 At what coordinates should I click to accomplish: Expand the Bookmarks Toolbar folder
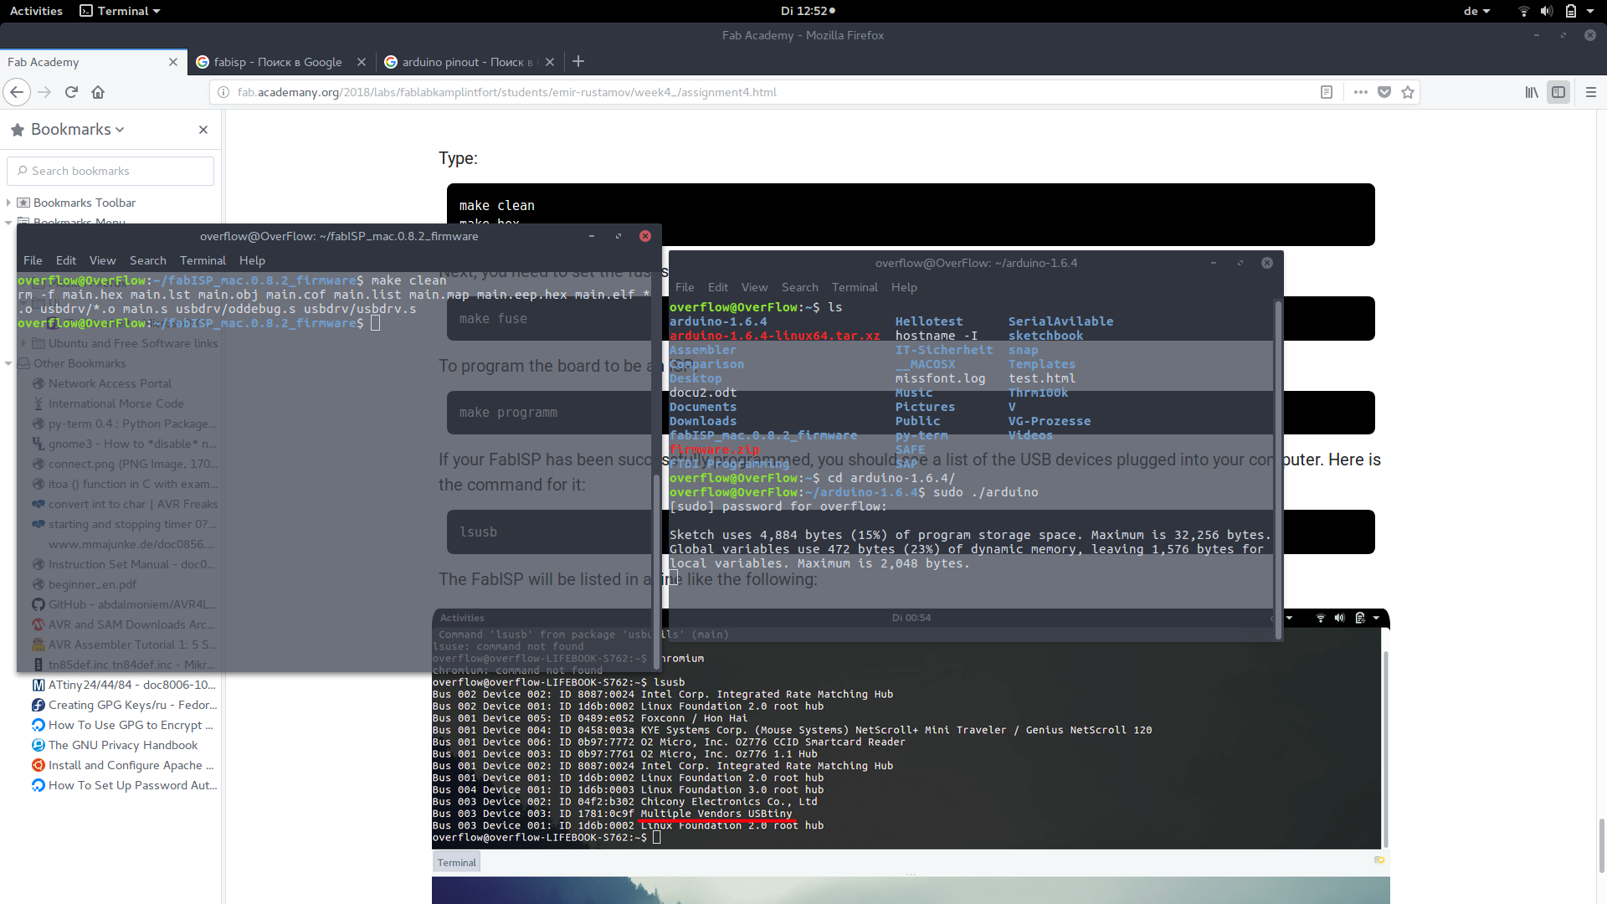click(x=8, y=203)
